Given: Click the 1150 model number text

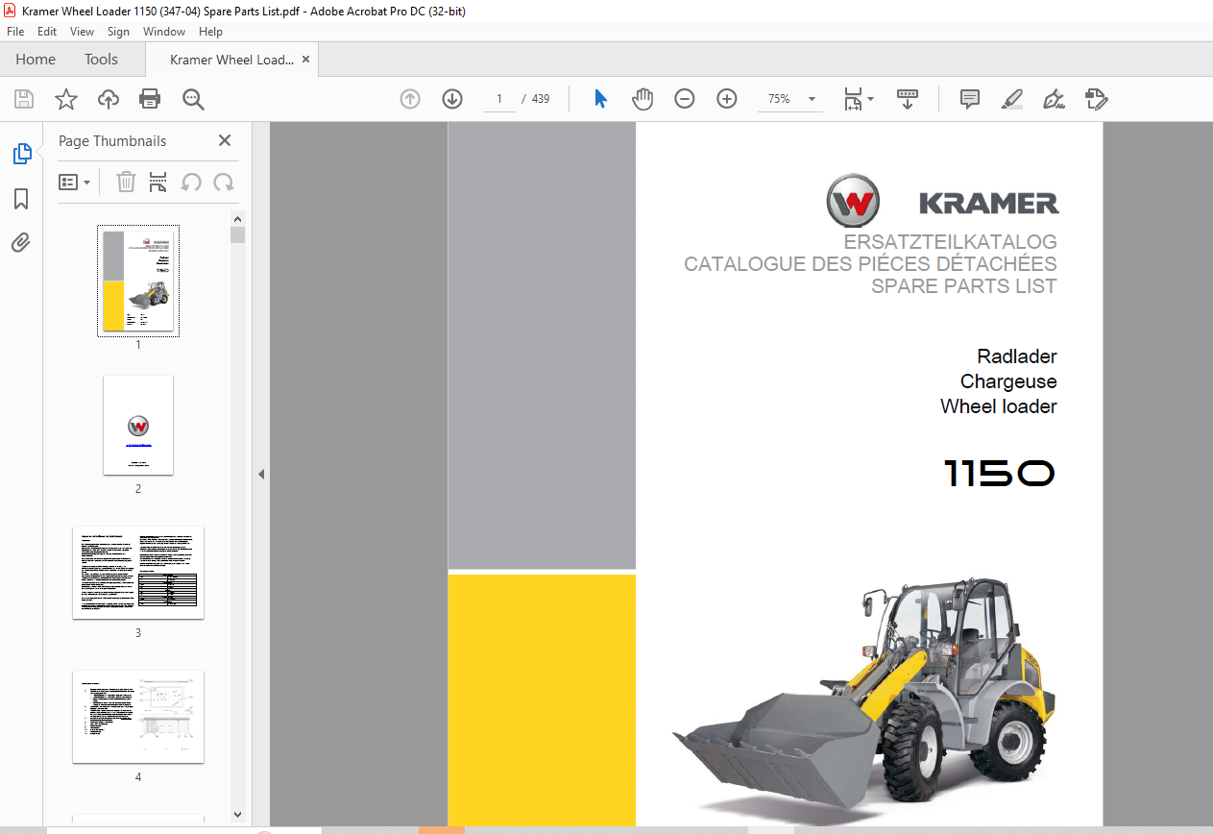Looking at the screenshot, I should click(1000, 474).
